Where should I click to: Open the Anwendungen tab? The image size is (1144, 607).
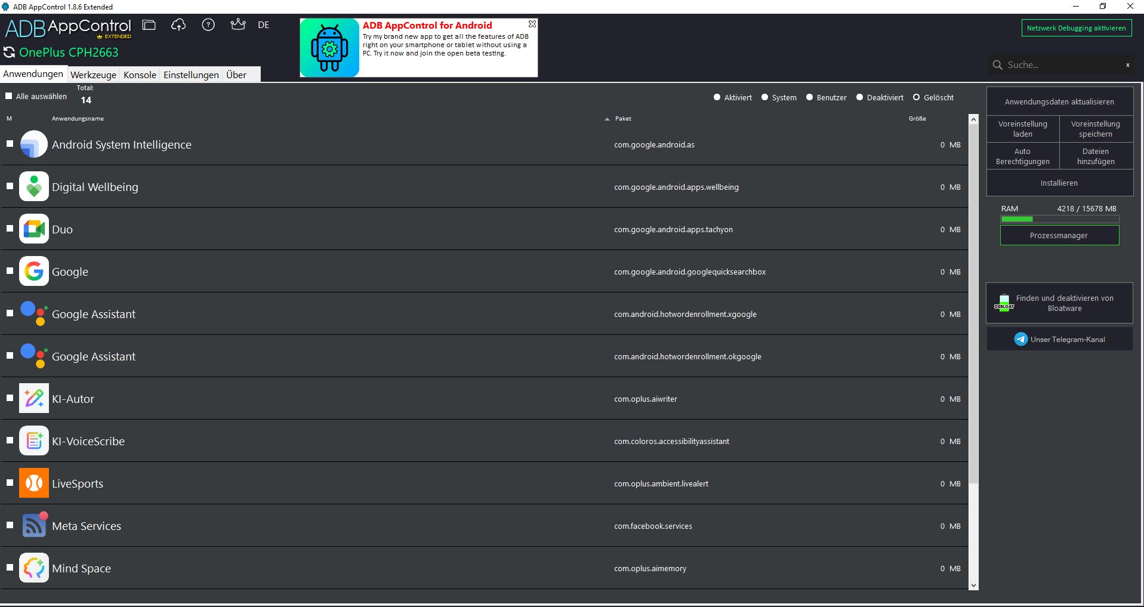coord(33,74)
